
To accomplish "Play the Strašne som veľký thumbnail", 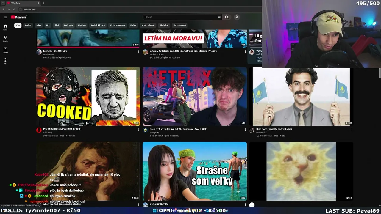I will (x=195, y=171).
